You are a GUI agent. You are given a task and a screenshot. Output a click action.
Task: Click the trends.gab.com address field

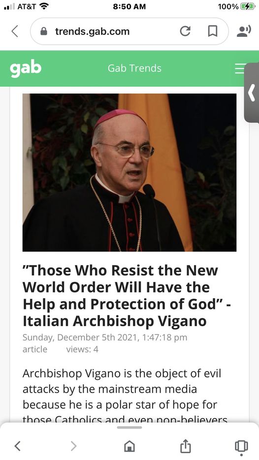tap(129, 31)
